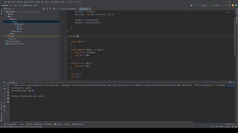Open Version Control tool window
Viewport: 238px width, 133px height.
tap(10, 124)
